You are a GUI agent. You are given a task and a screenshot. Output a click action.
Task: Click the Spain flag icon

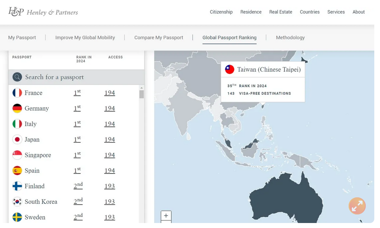pyautogui.click(x=17, y=171)
